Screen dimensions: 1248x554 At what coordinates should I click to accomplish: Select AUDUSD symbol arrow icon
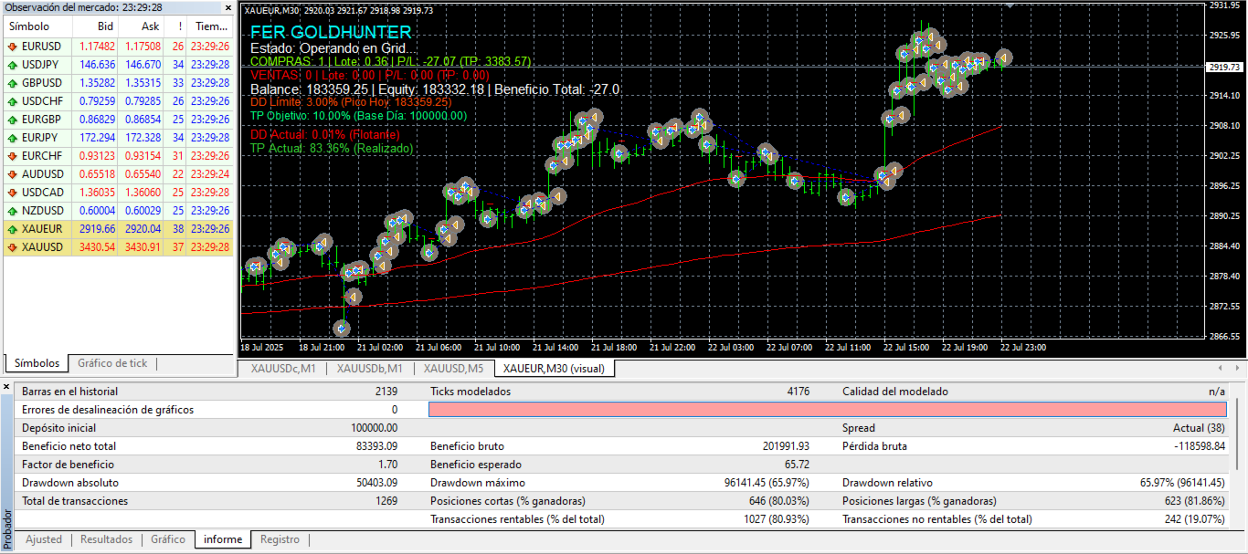(12, 174)
